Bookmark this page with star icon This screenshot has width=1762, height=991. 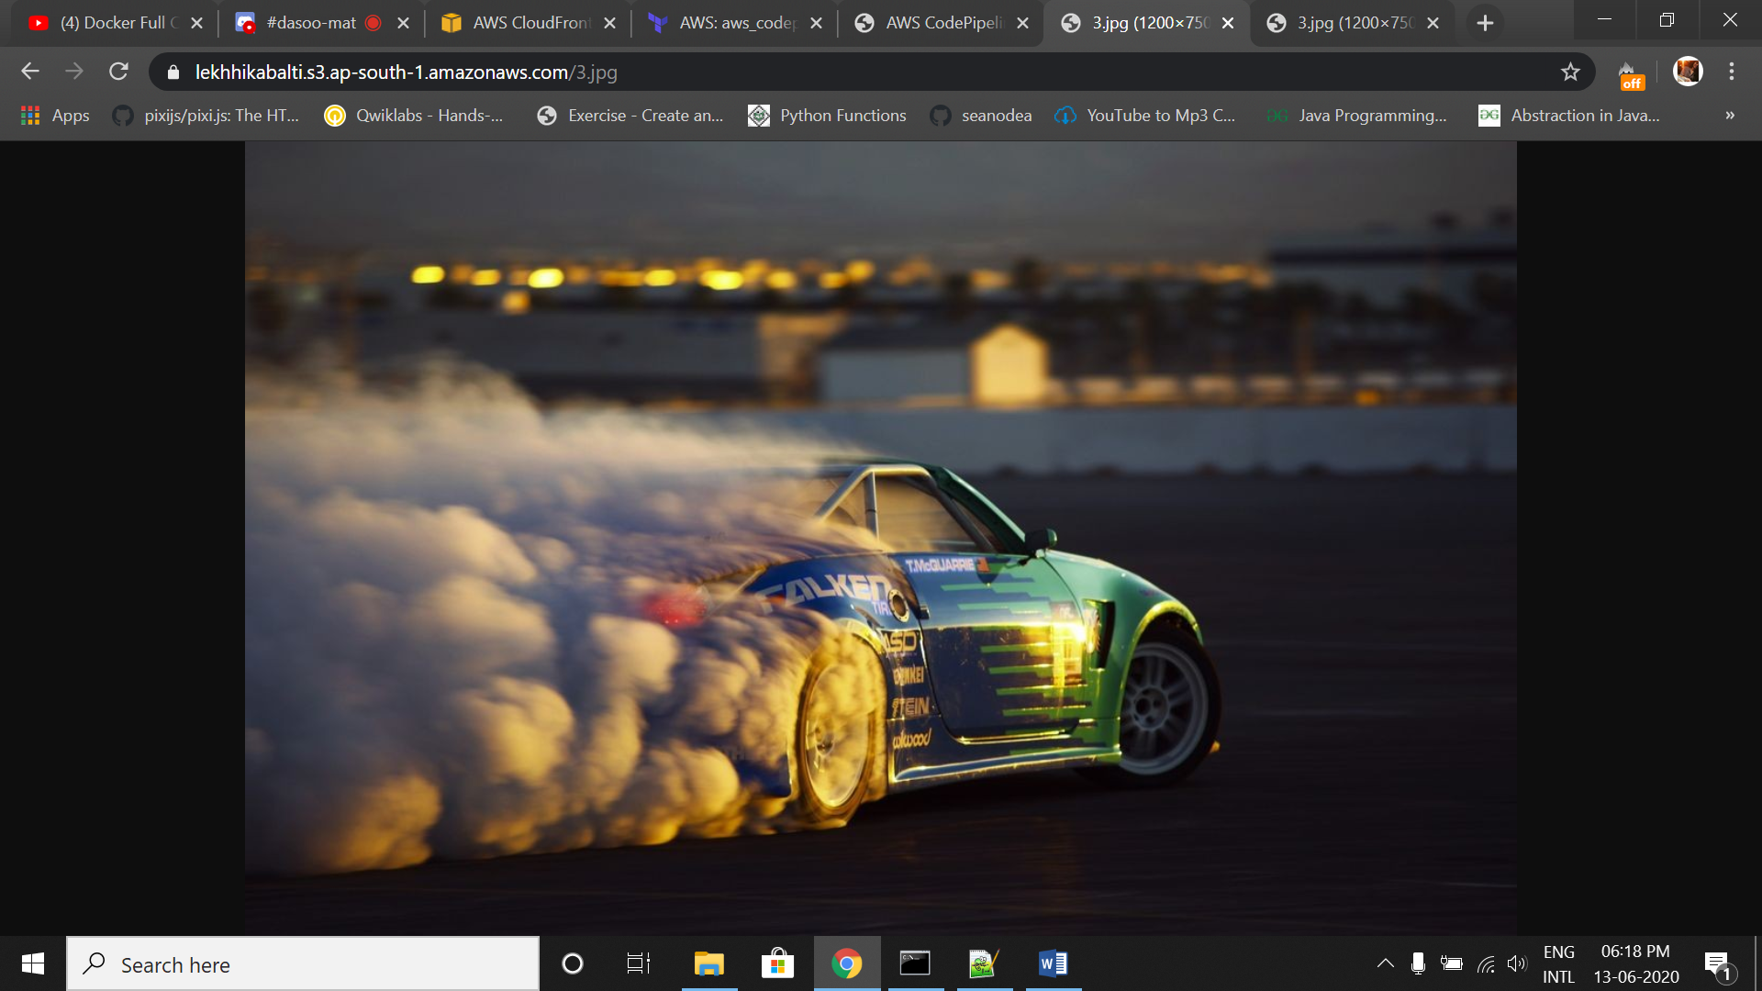tap(1570, 72)
